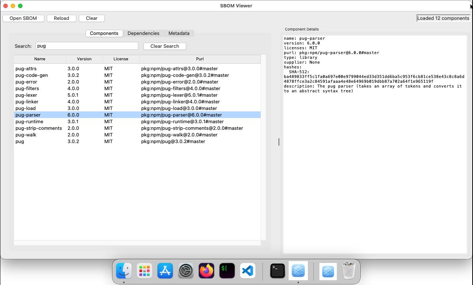473x285 pixels.
Task: Click the purl pkg:npm/pug-walk@2.0.0#master
Action: point(179,135)
